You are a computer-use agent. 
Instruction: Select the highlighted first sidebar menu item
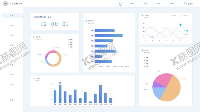(x=12, y=16)
